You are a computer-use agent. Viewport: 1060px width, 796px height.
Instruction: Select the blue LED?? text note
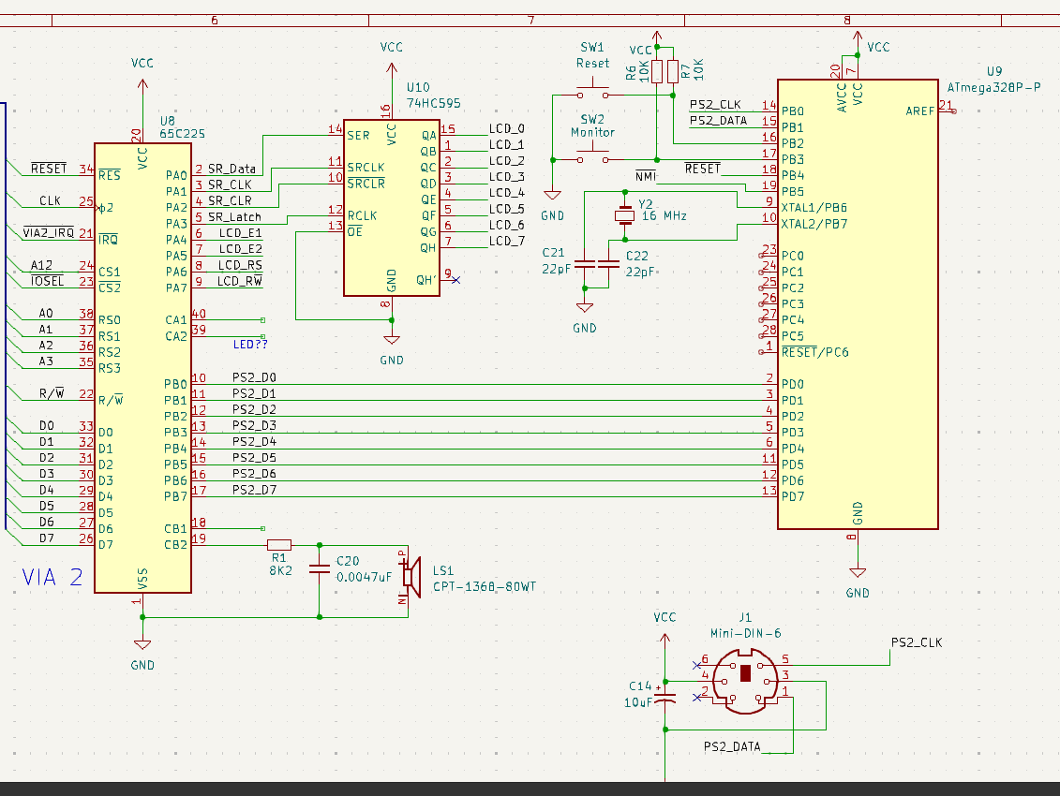coord(250,345)
